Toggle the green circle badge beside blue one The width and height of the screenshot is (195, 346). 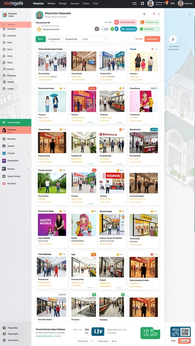pos(112,29)
